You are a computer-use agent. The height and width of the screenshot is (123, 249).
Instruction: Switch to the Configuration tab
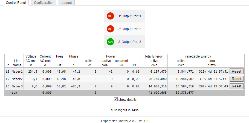(x=44, y=3)
